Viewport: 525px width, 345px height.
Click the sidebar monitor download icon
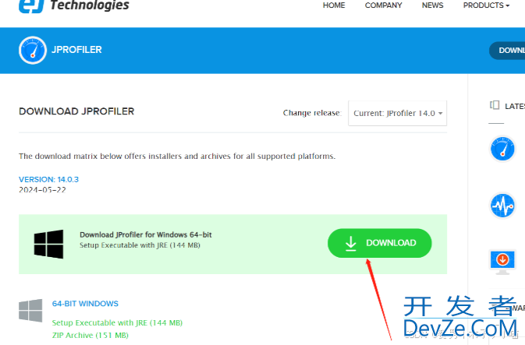(x=502, y=262)
